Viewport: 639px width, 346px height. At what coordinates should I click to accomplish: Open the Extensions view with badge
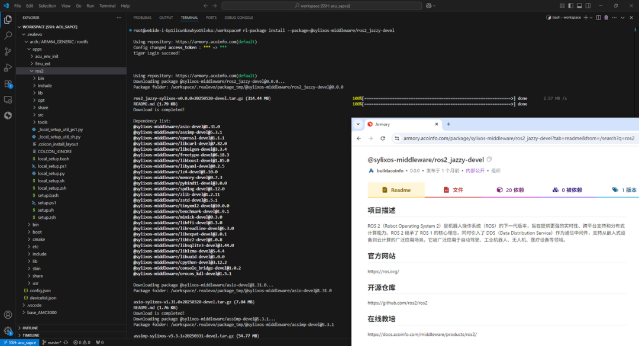tap(8, 83)
